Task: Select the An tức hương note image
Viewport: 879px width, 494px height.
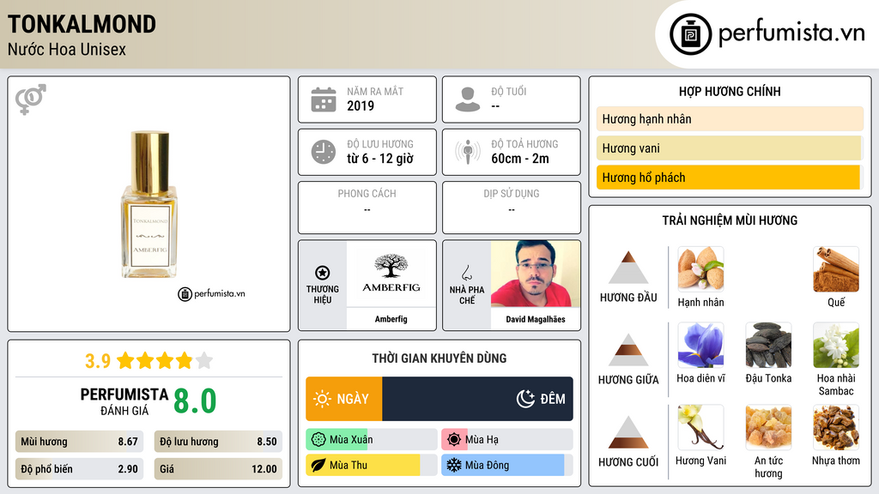Action: [x=768, y=427]
